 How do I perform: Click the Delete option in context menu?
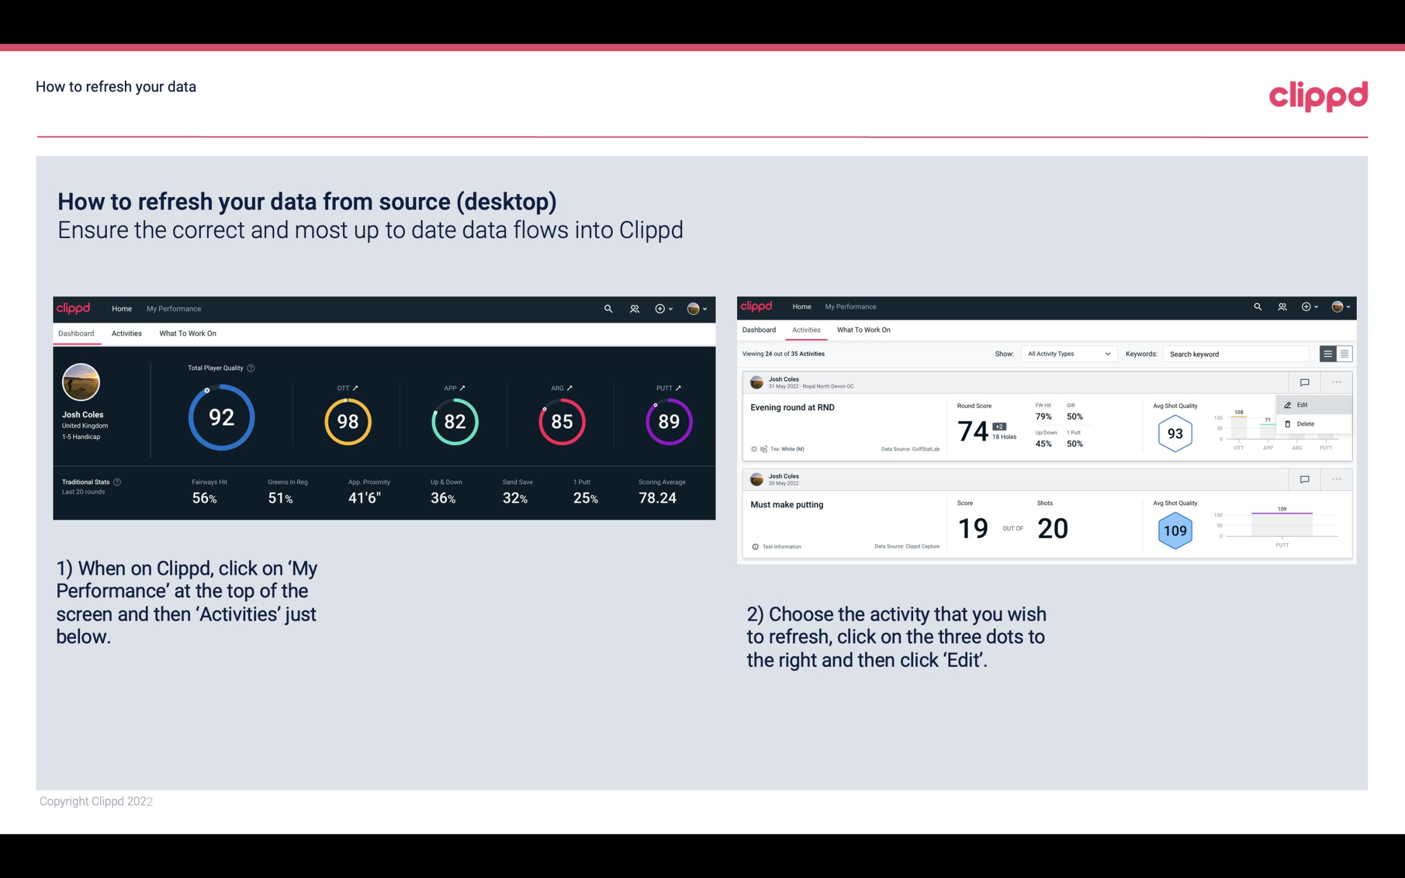[x=1305, y=424]
